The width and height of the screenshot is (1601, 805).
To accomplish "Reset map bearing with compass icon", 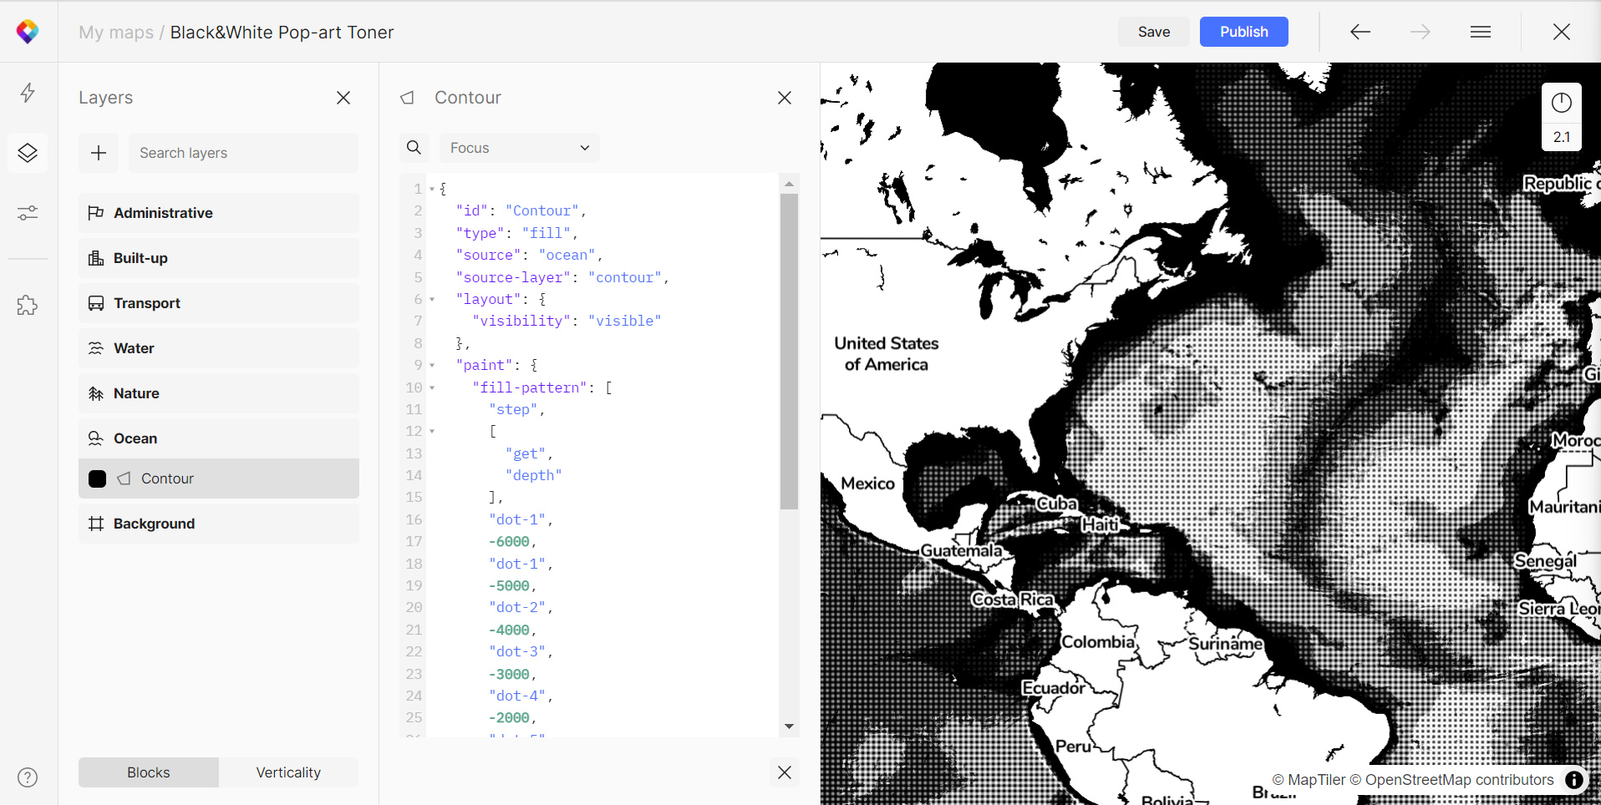I will point(1561,103).
